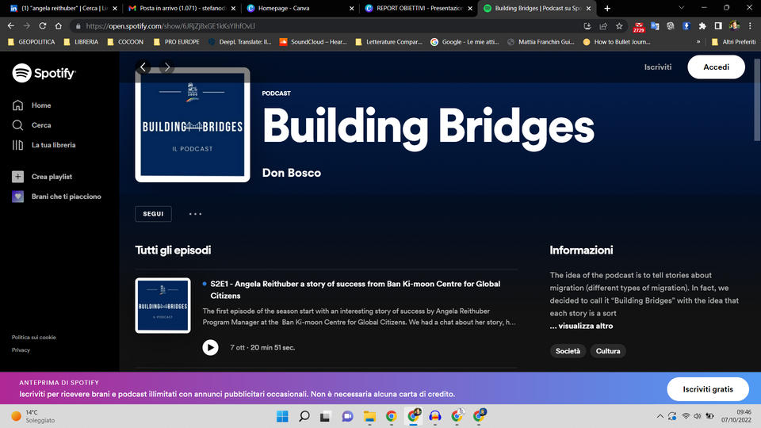Open LIBRERIA bookmark folder
761x428 pixels.
click(81, 42)
